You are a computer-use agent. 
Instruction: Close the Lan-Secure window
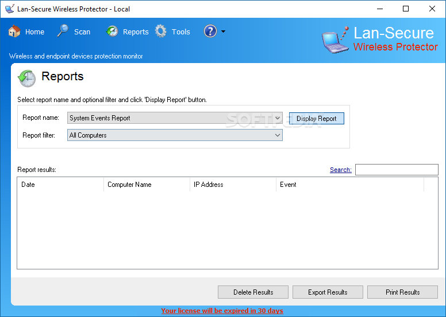[x=432, y=9]
